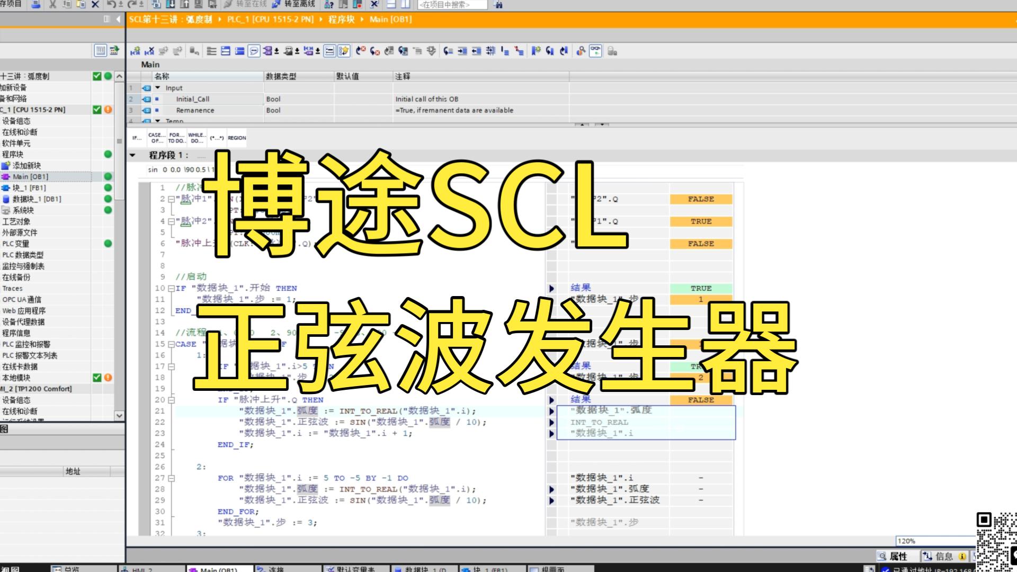
Task: Select Main [OB1] in project tree
Action: tap(30, 177)
